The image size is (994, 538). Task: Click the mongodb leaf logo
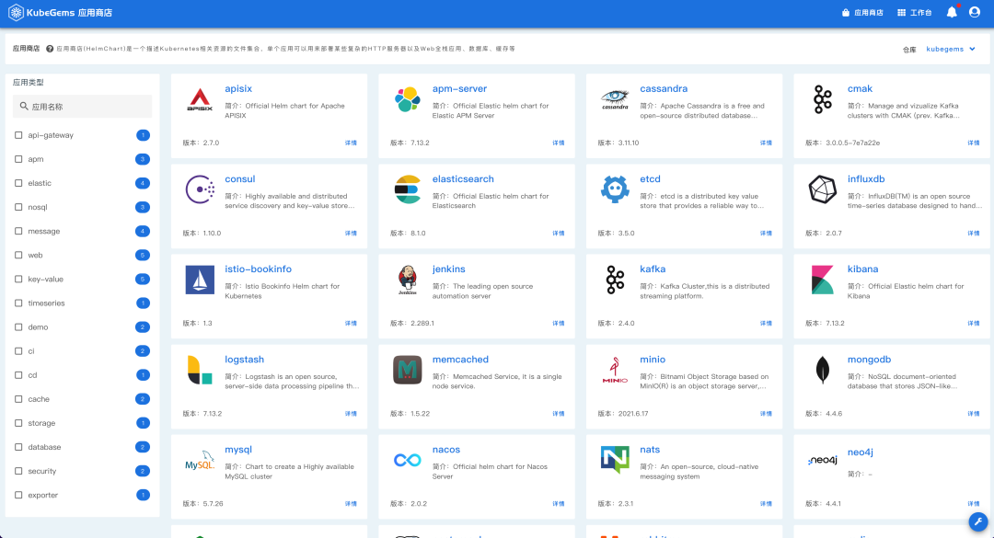[823, 370]
